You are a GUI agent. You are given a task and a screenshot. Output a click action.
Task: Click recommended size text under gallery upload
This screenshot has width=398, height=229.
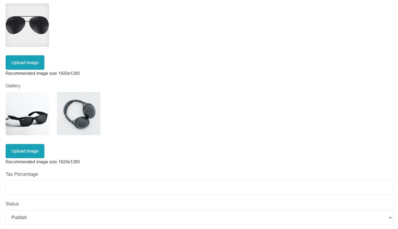[43, 162]
